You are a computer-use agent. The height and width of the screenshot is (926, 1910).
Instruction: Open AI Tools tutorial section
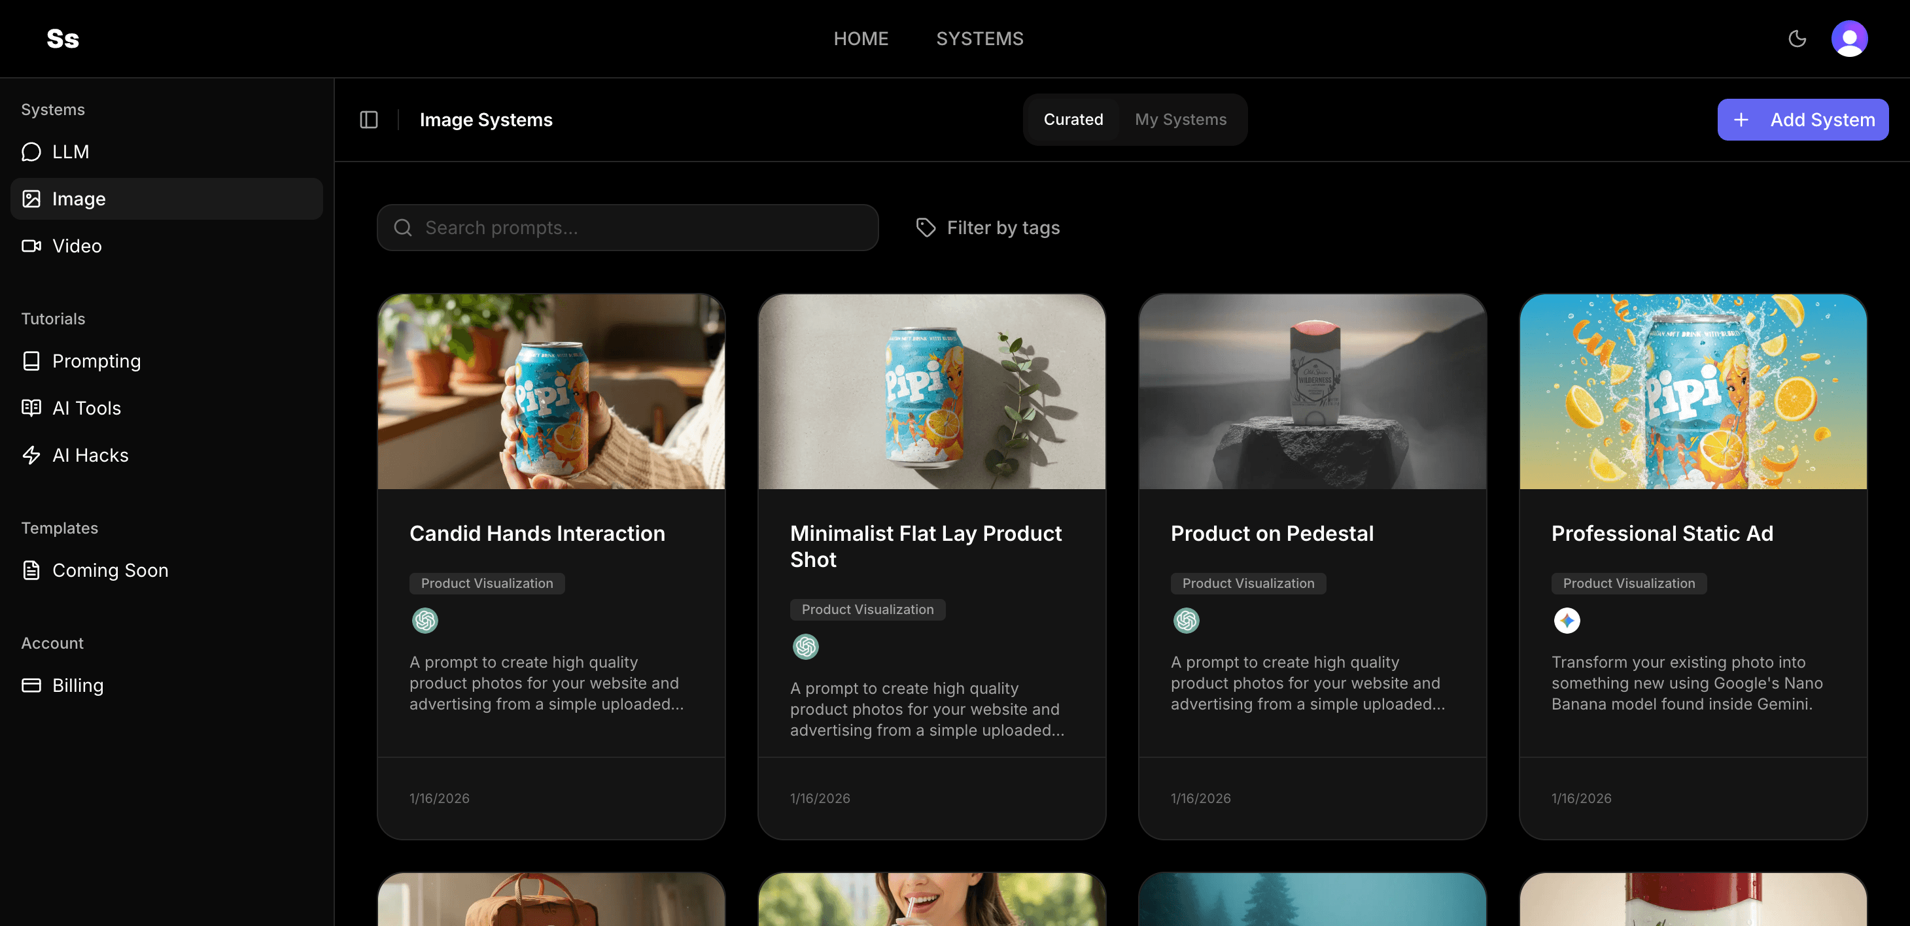pos(86,408)
